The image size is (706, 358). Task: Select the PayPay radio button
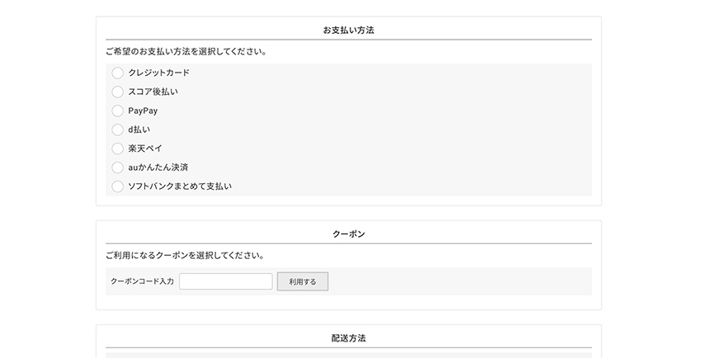click(x=117, y=111)
